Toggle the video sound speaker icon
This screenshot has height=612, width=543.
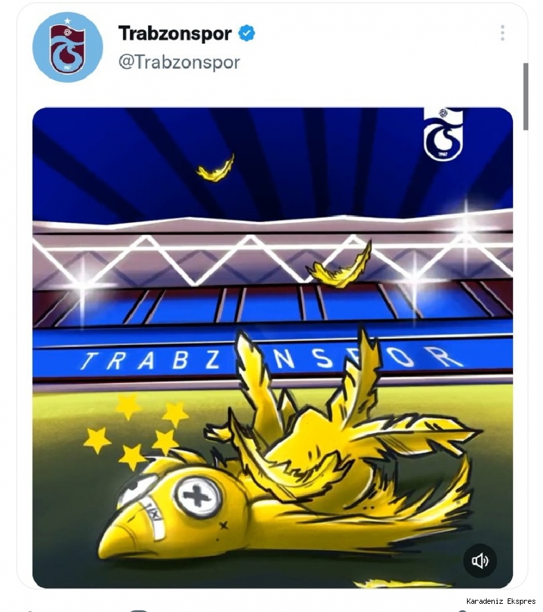click(480, 561)
